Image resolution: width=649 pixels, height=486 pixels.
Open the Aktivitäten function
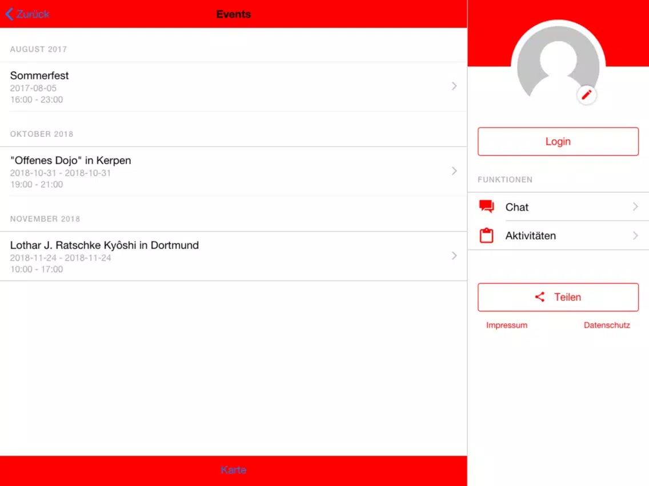coord(558,236)
